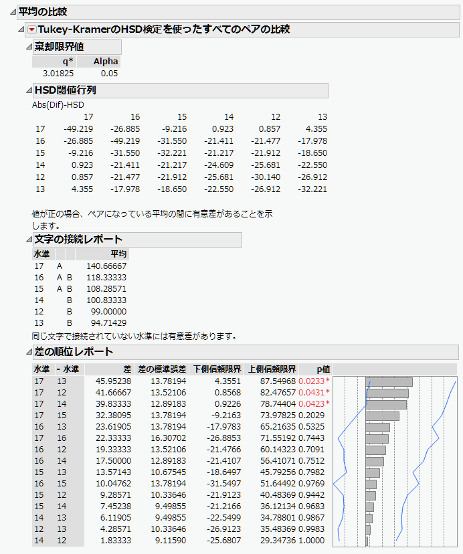Select the p-value 0.2029
This screenshot has width=463, height=554.
311,415
